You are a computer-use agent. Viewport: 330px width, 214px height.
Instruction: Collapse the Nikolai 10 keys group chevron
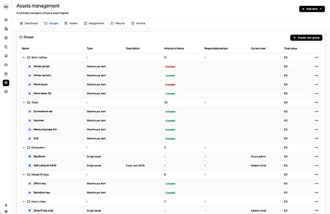pyautogui.click(x=24, y=174)
